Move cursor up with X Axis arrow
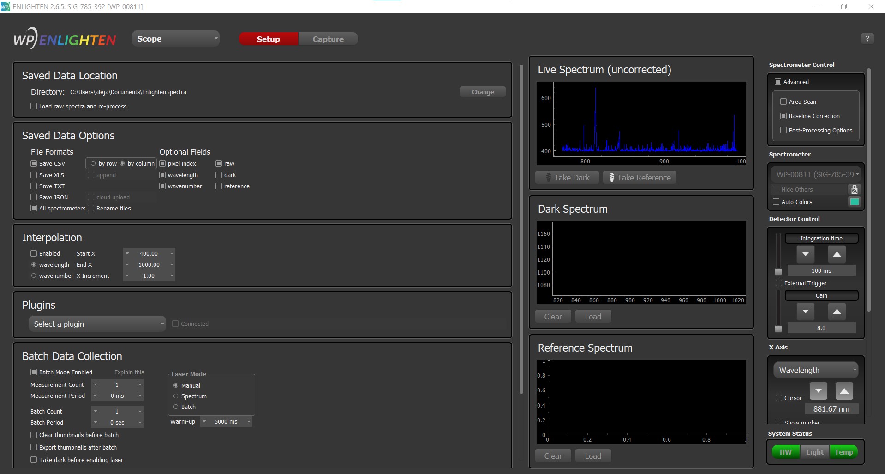 (x=844, y=391)
